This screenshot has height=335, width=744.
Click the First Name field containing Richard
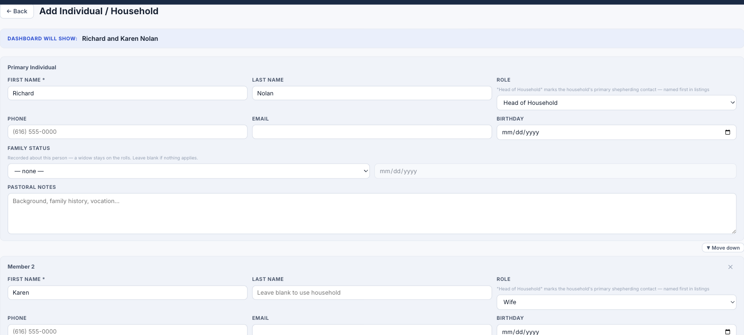click(128, 93)
